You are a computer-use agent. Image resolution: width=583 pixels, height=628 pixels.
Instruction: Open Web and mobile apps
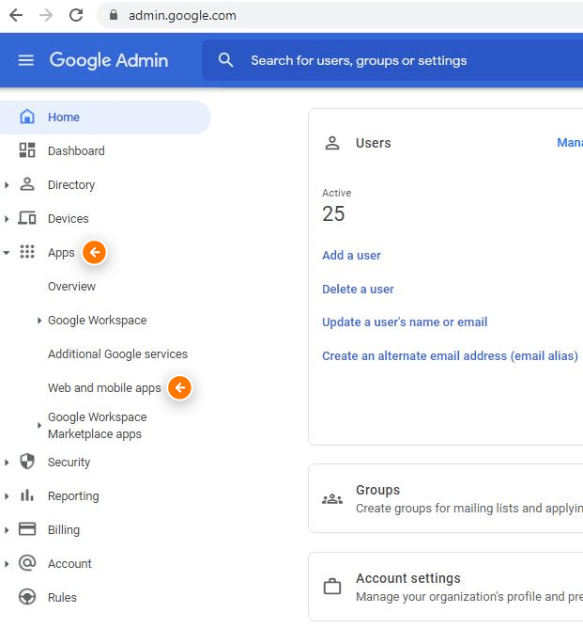coord(104,387)
